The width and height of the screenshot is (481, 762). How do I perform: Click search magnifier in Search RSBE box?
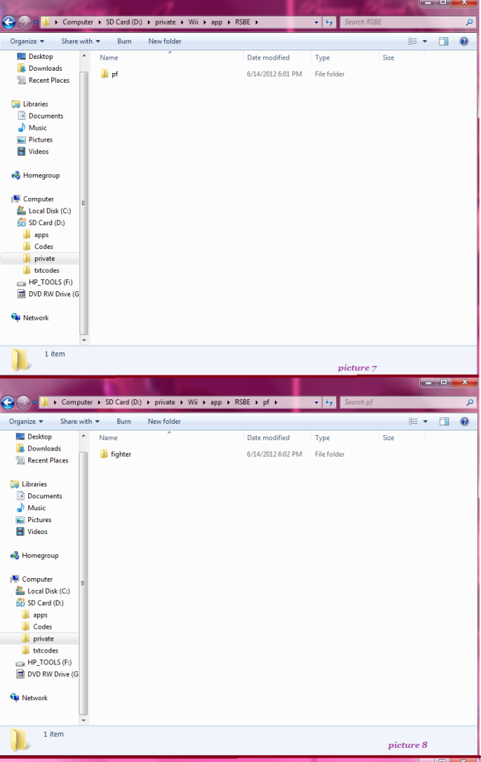tap(469, 22)
